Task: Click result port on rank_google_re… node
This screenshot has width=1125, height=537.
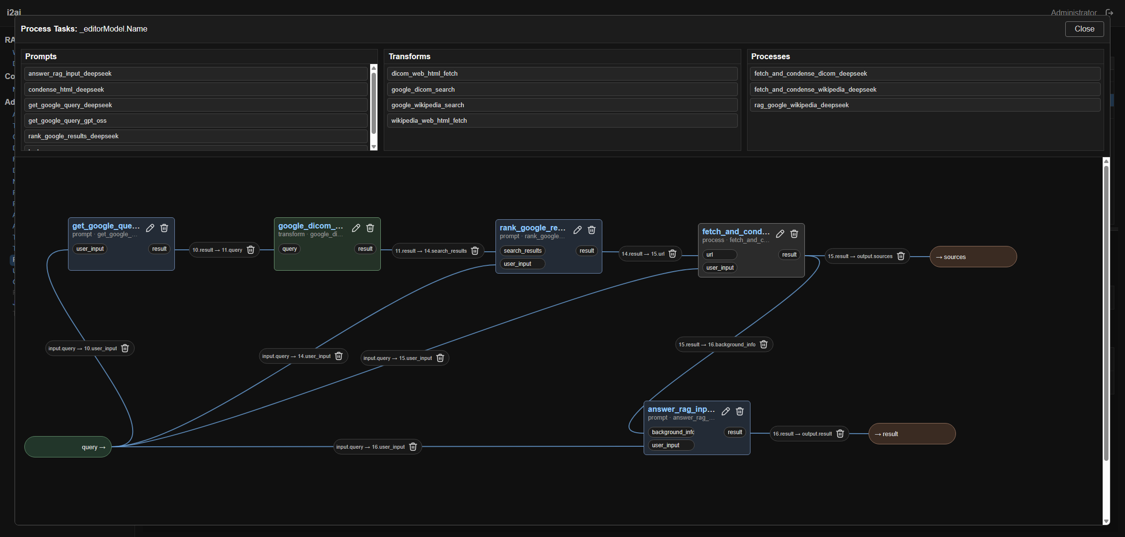Action: coord(587,251)
